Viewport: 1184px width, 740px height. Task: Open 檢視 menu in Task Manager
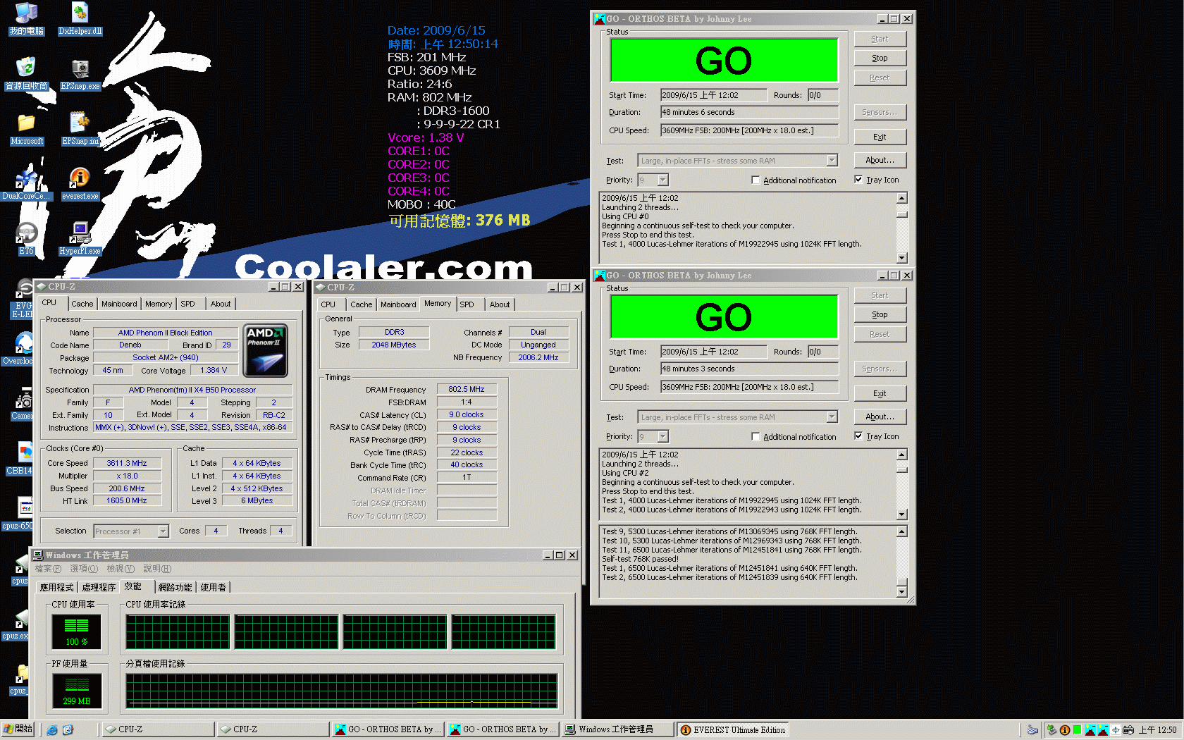121,569
